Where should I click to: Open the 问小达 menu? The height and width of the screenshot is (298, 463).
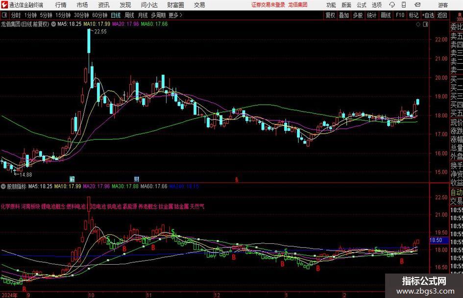click(x=149, y=5)
